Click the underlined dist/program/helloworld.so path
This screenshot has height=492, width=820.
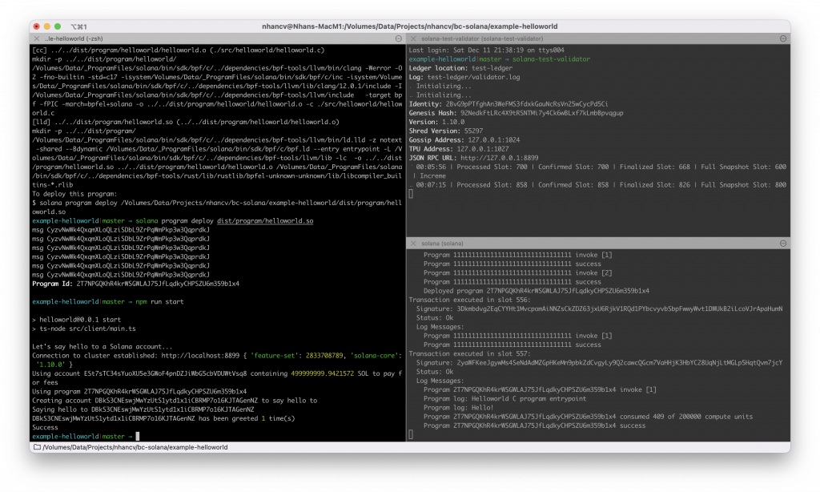(265, 221)
